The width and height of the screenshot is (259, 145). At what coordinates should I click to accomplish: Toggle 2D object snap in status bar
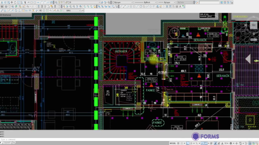(206, 143)
